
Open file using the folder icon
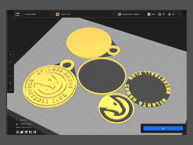[x=18, y=14]
